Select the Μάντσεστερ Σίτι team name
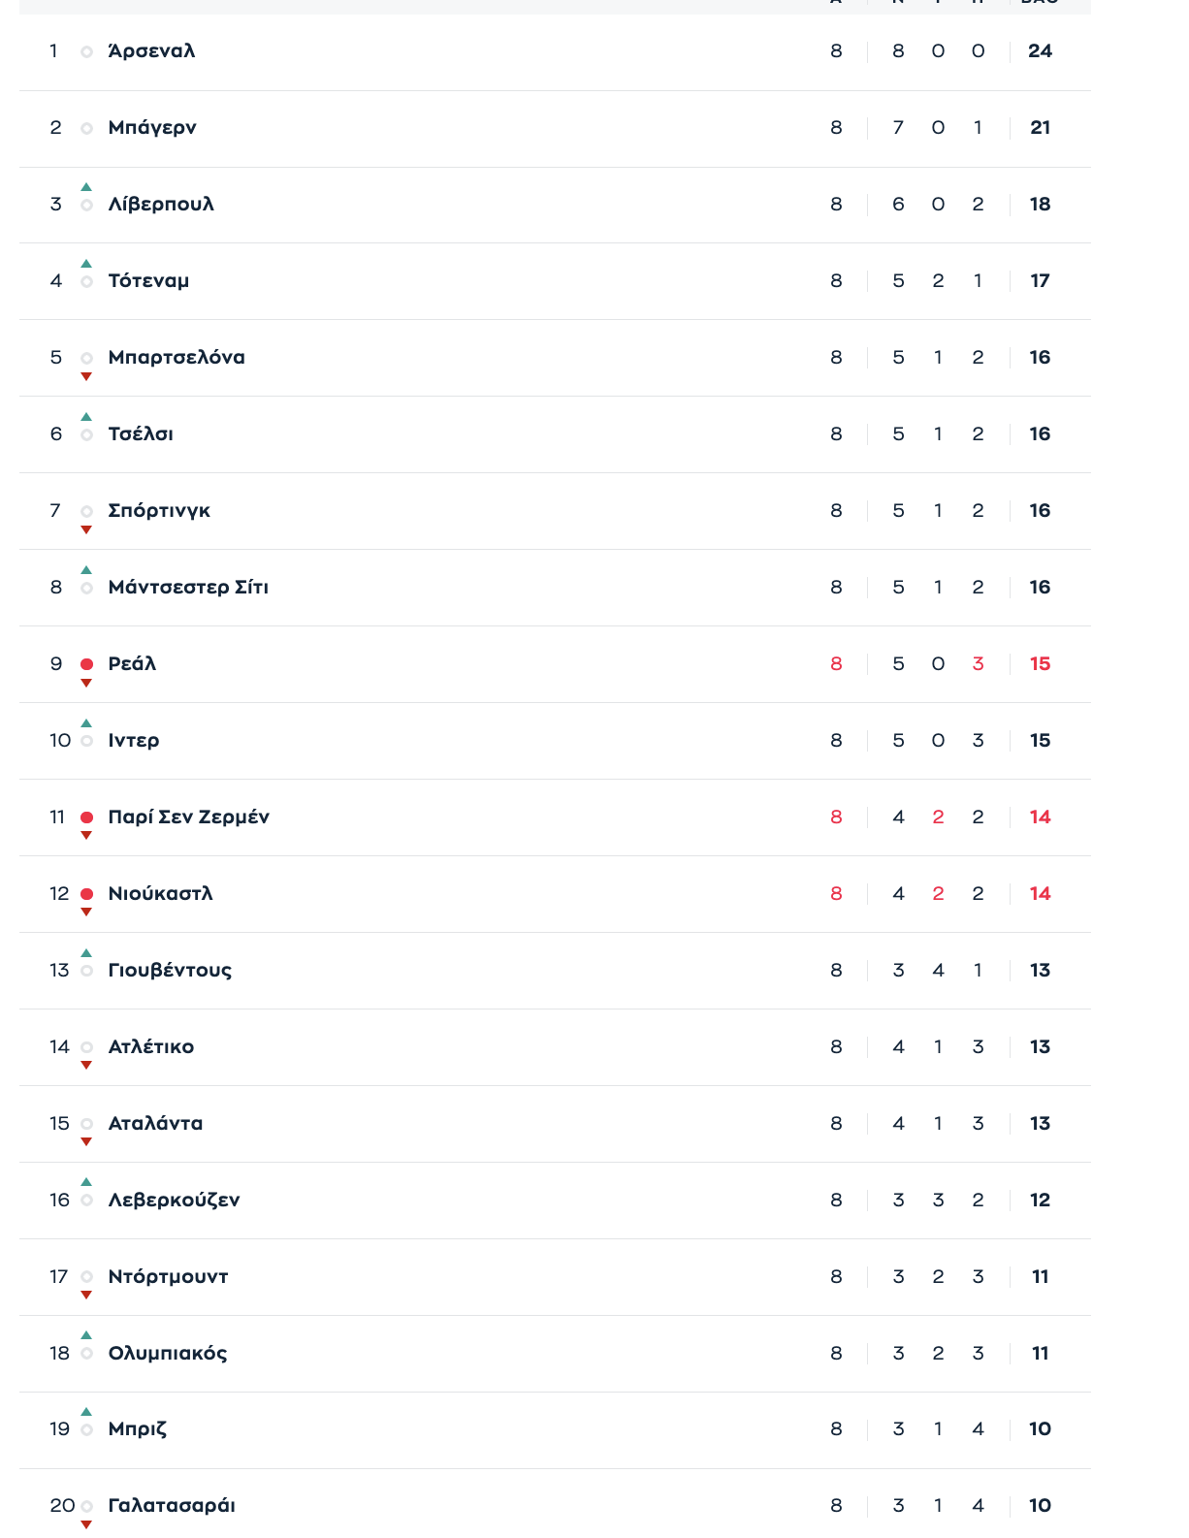The height and width of the screenshot is (1538, 1189). [188, 588]
